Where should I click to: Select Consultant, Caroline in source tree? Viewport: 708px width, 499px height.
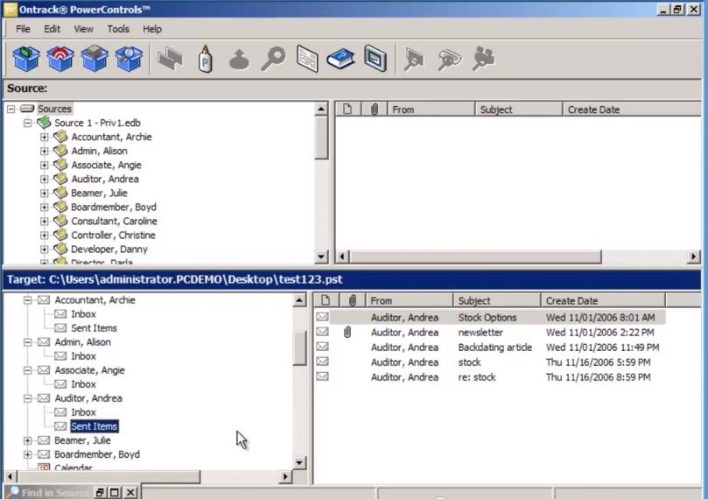tap(115, 221)
